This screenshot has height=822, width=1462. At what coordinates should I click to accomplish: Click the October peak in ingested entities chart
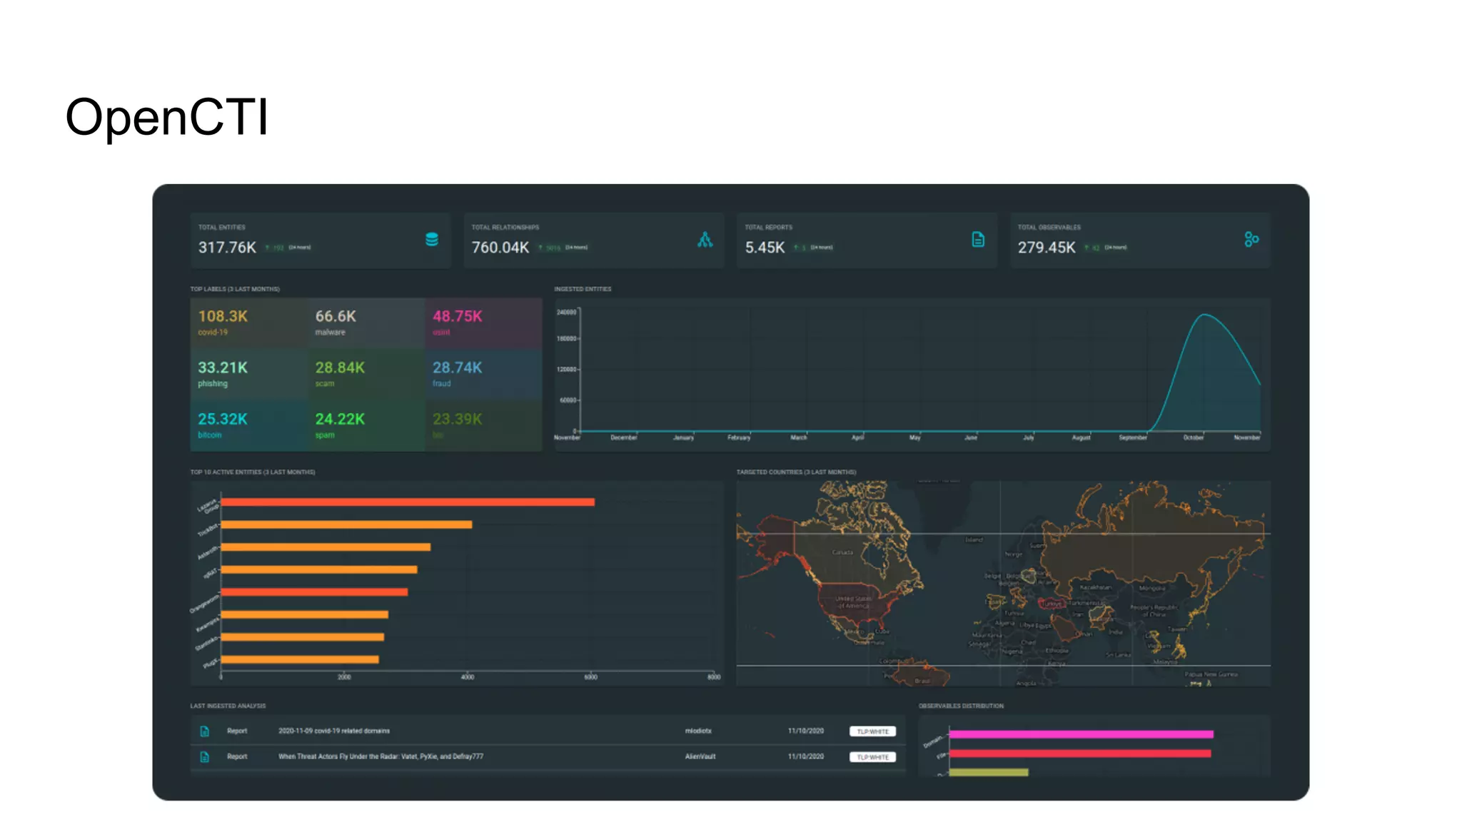coord(1205,315)
